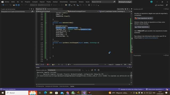The image size is (170, 95).
Task: Click the notifications icon in status bar
Action: pos(167,89)
